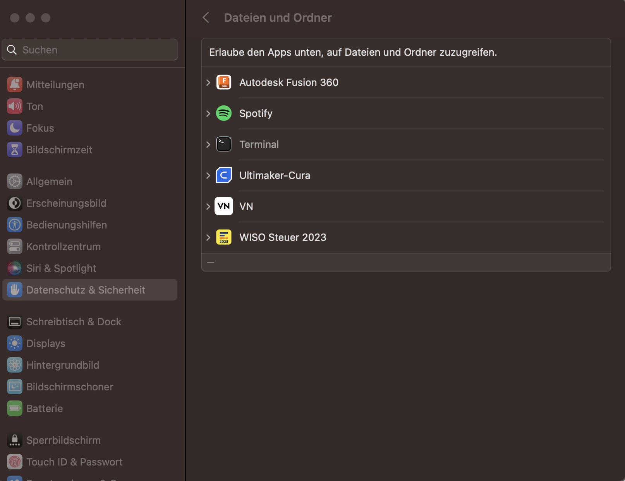625x481 pixels.
Task: Select the Ultimaker-Cura label
Action: pos(275,175)
